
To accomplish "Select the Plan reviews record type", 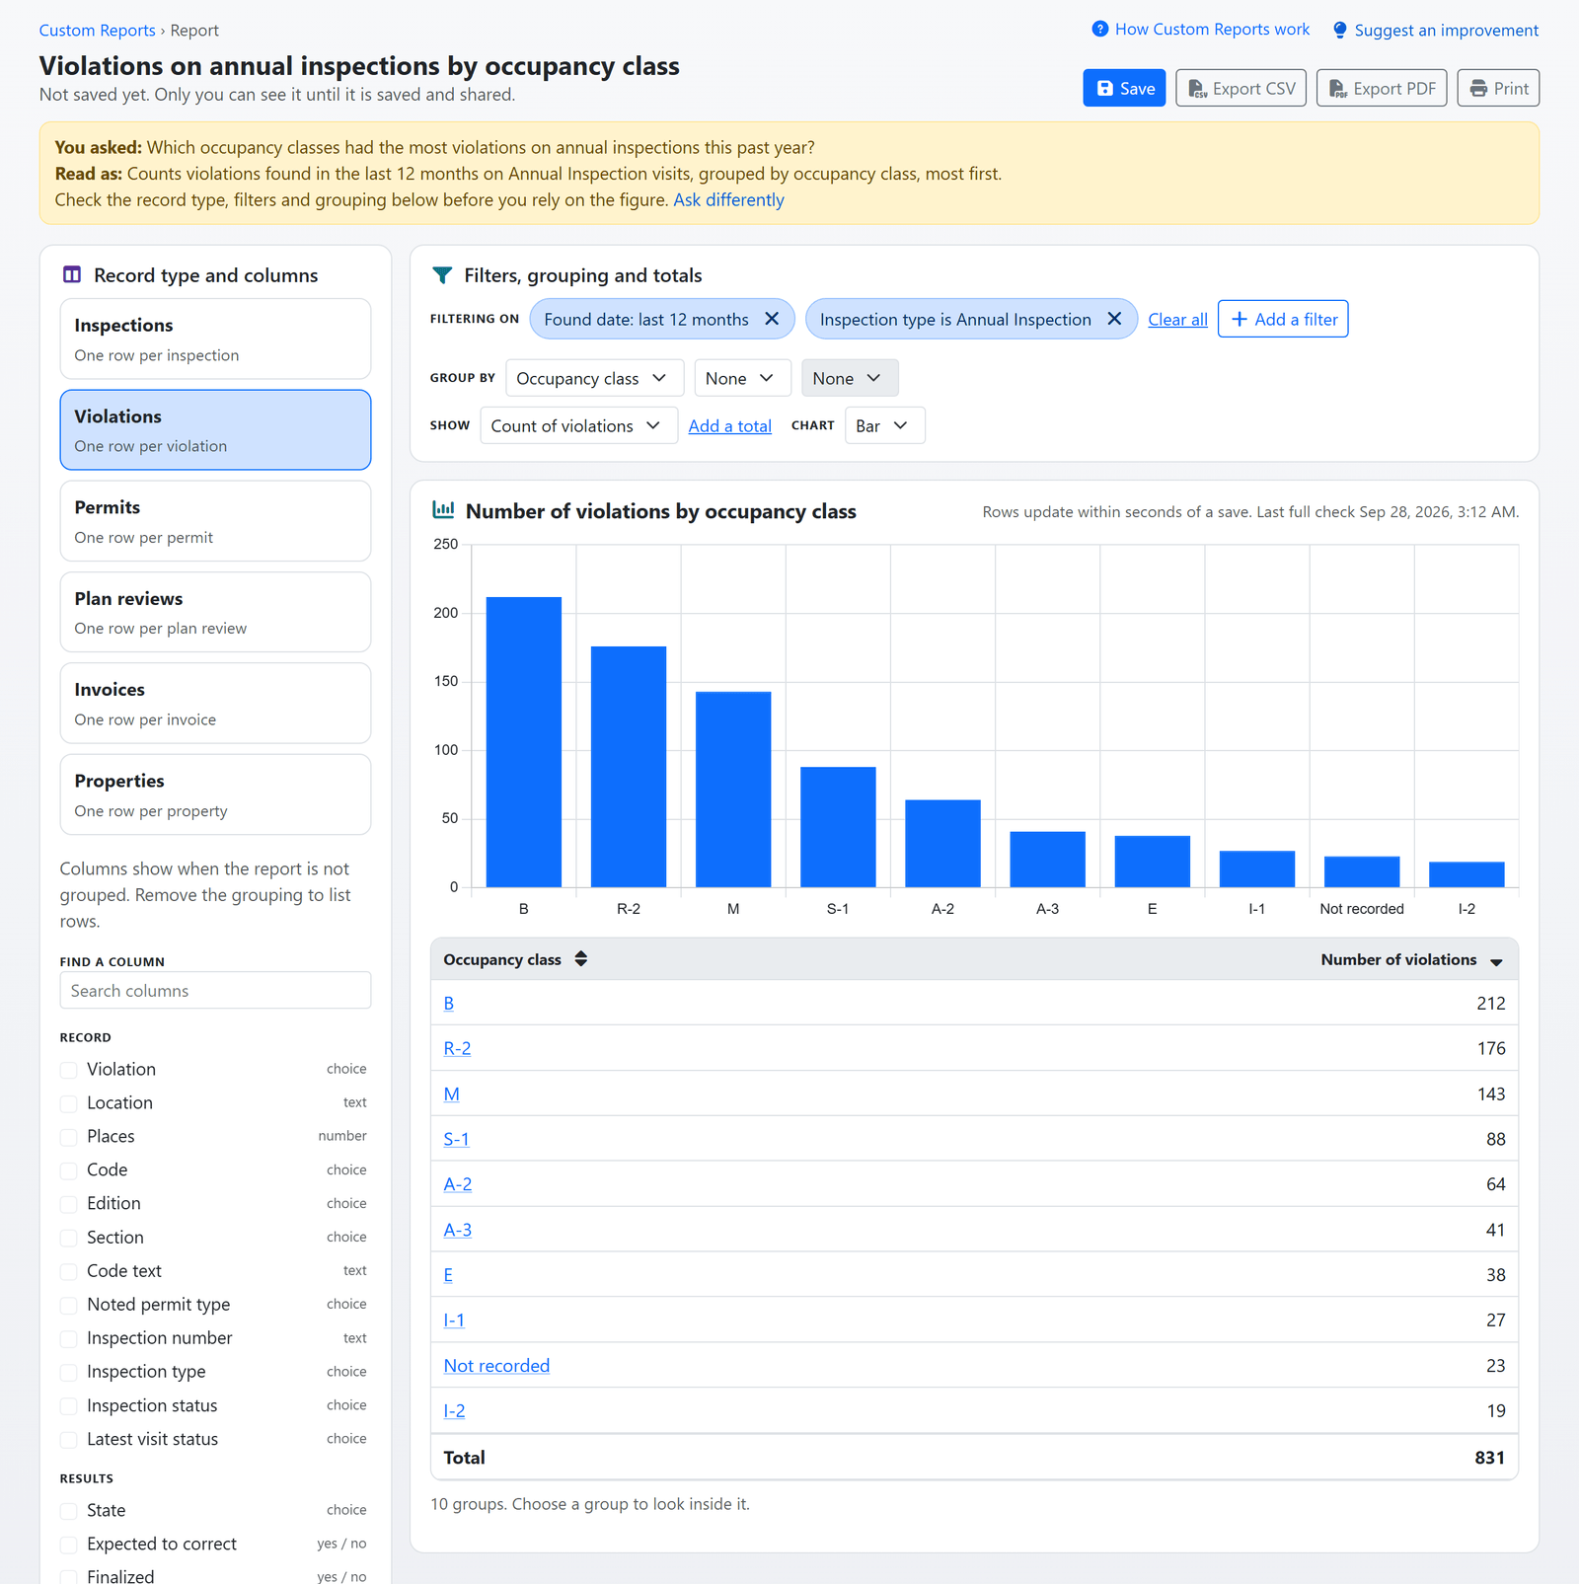I will point(215,612).
